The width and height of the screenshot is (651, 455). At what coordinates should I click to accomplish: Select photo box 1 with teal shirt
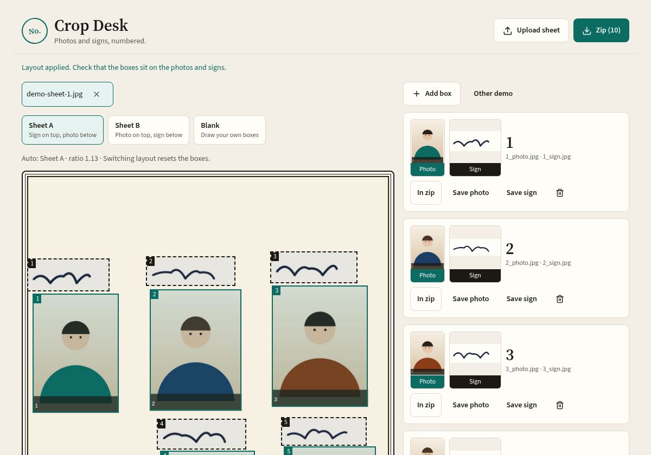click(76, 353)
